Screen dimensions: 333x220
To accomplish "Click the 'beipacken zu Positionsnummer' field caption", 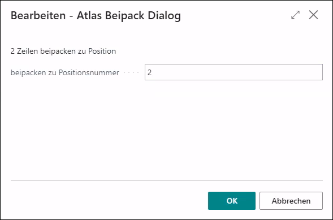I will click(65, 72).
